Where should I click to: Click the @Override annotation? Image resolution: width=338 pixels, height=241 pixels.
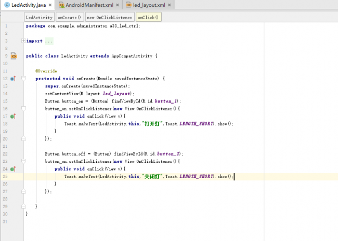(x=46, y=71)
